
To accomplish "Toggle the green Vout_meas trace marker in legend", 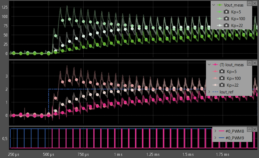I will pyautogui.click(x=220, y=5).
